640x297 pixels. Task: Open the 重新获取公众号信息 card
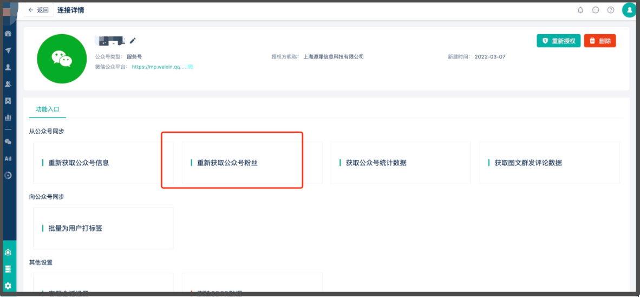[x=103, y=163]
